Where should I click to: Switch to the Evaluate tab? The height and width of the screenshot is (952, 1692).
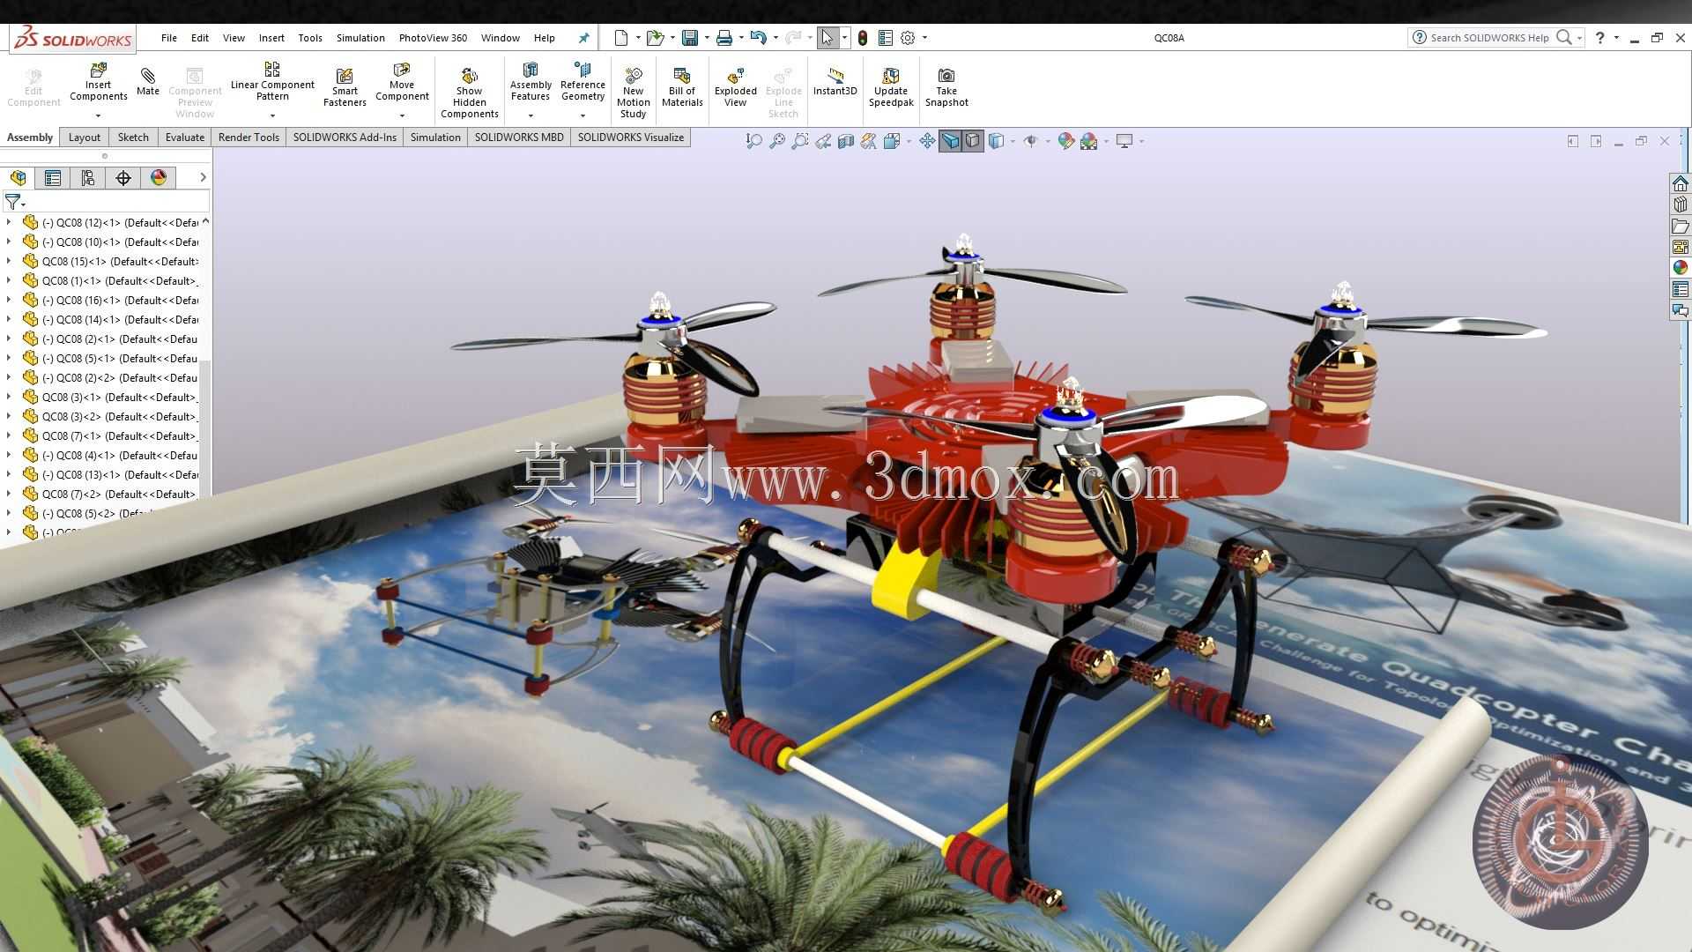pyautogui.click(x=185, y=138)
